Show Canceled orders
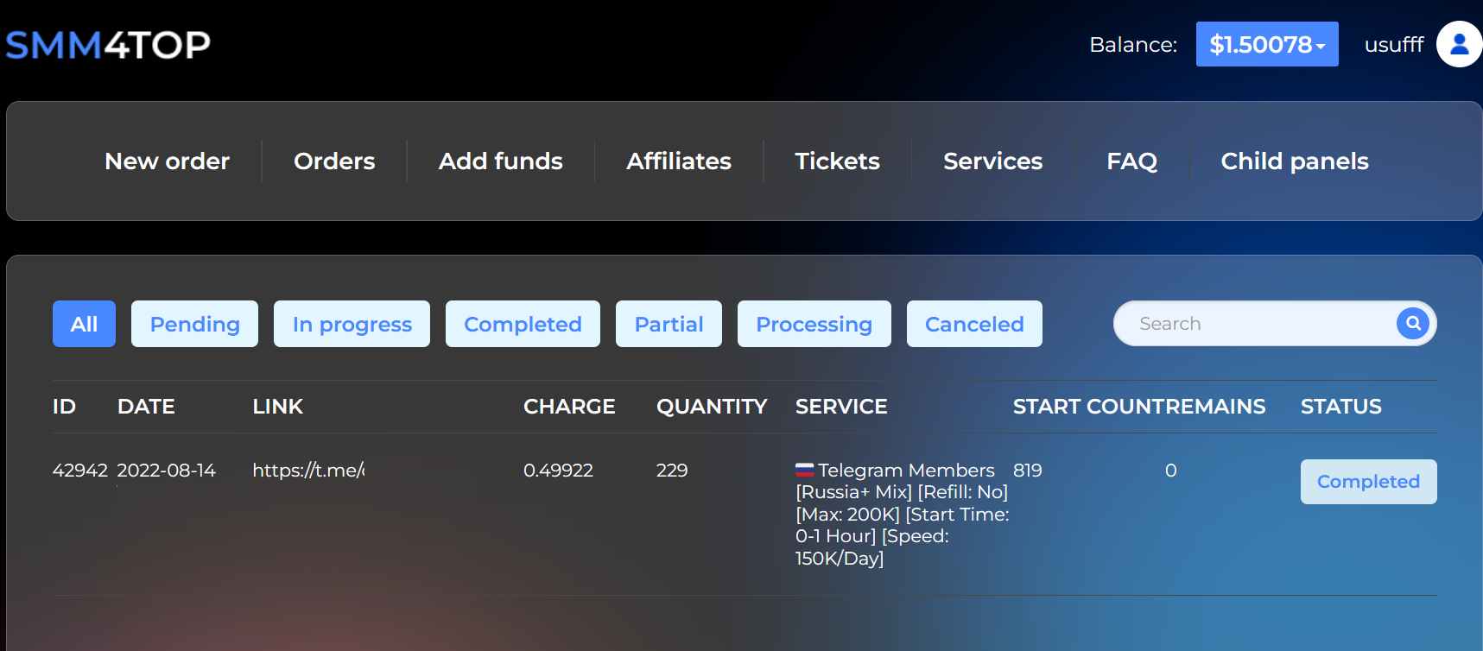This screenshot has width=1483, height=651. [x=974, y=324]
